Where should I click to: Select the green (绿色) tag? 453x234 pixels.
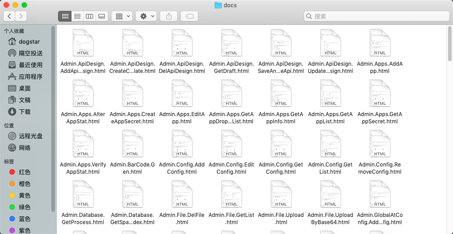pos(24,207)
